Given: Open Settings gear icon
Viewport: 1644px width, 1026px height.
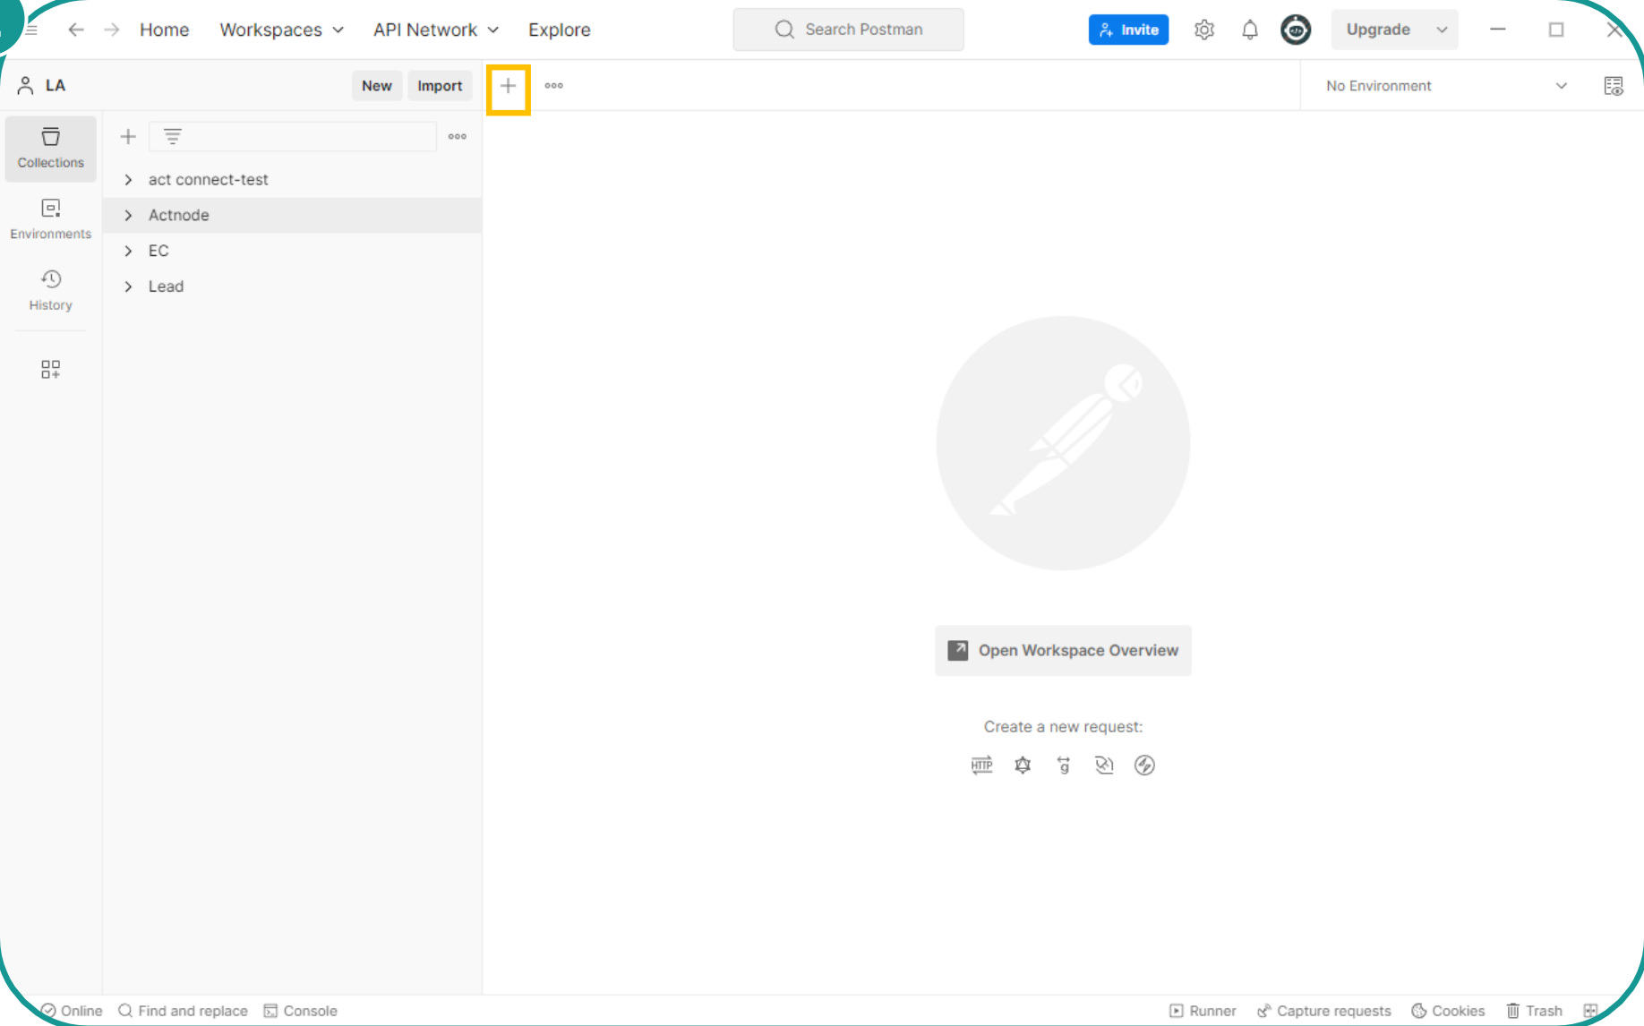Looking at the screenshot, I should [1204, 30].
